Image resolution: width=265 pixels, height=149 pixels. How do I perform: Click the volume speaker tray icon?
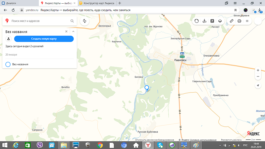(x=239, y=145)
